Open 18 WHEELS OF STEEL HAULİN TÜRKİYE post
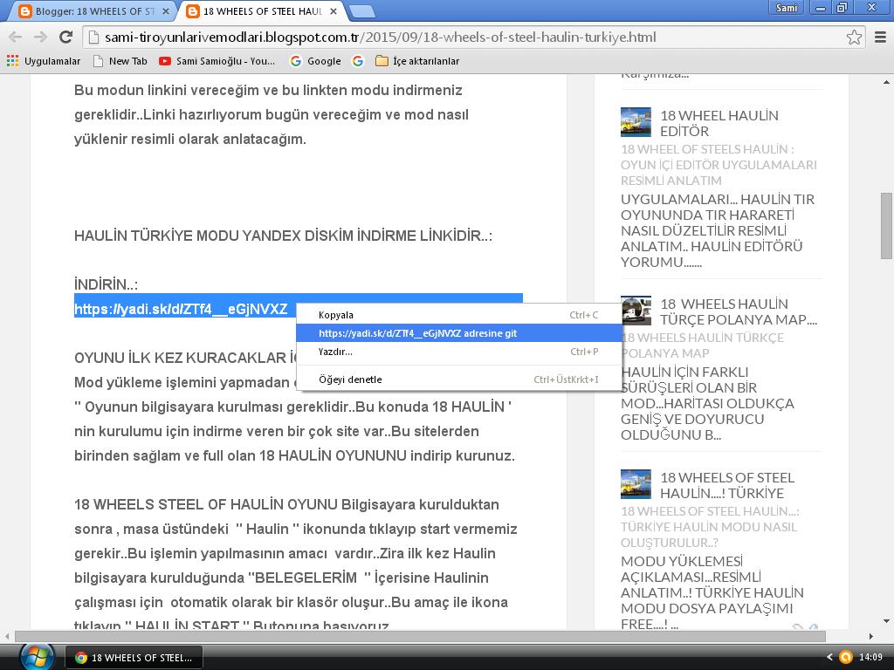Screen dimensions: 894x670 pos(727,485)
